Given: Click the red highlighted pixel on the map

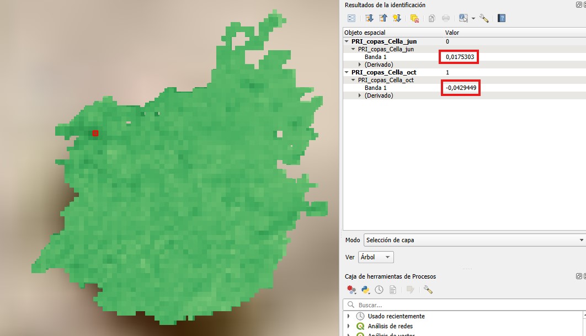Looking at the screenshot, I should pyautogui.click(x=95, y=133).
